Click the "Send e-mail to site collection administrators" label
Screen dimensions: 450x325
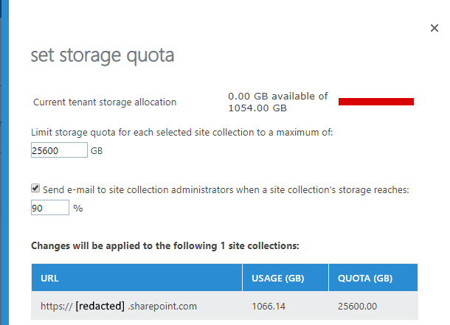(x=226, y=189)
